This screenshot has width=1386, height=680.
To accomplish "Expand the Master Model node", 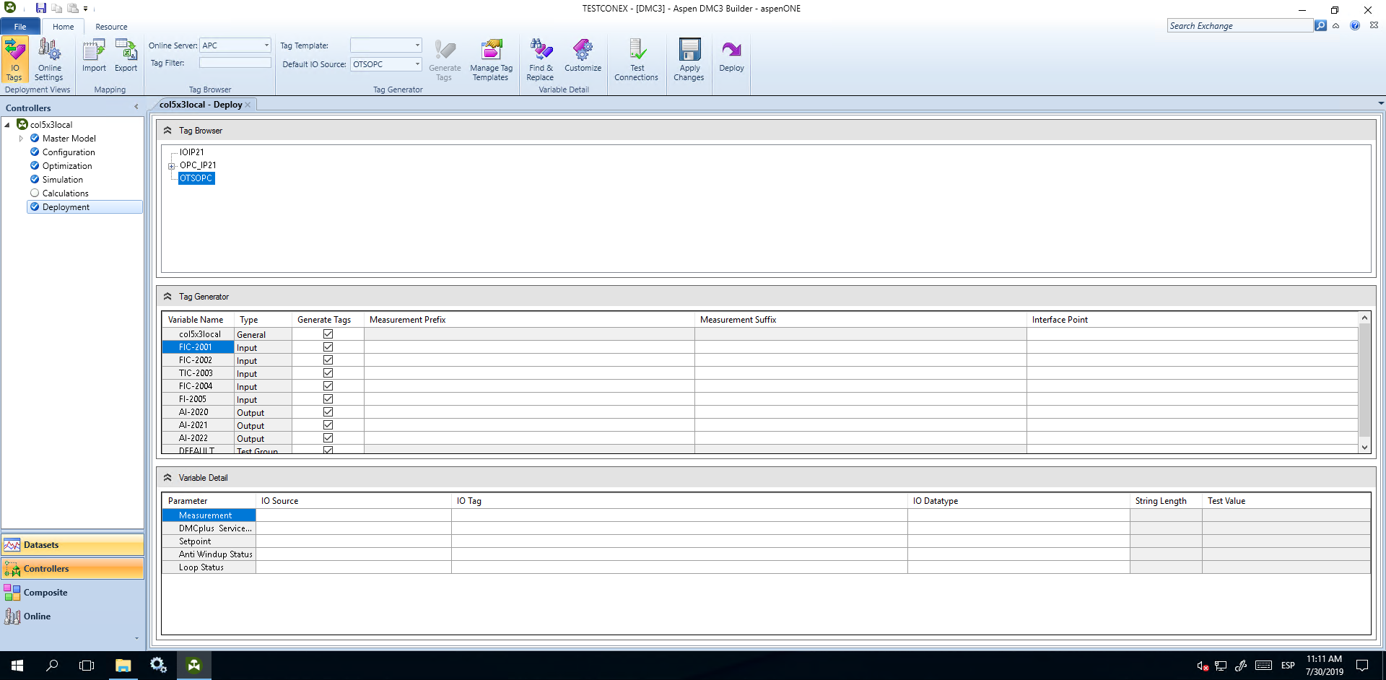I will click(21, 139).
